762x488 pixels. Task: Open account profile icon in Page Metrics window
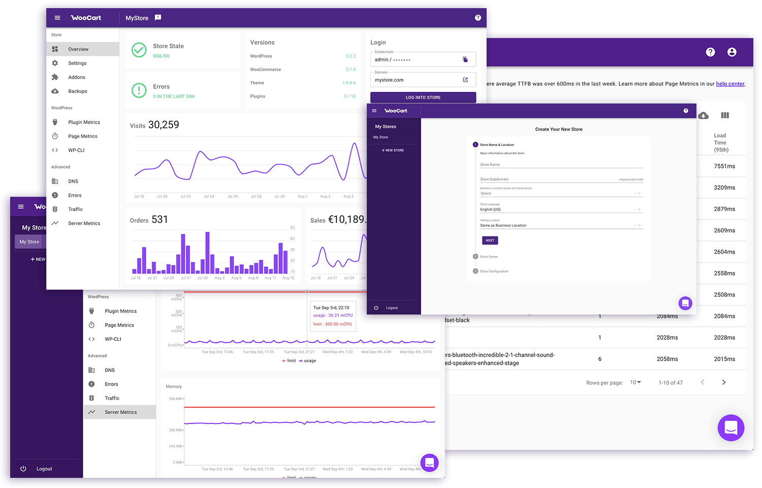[x=732, y=52]
